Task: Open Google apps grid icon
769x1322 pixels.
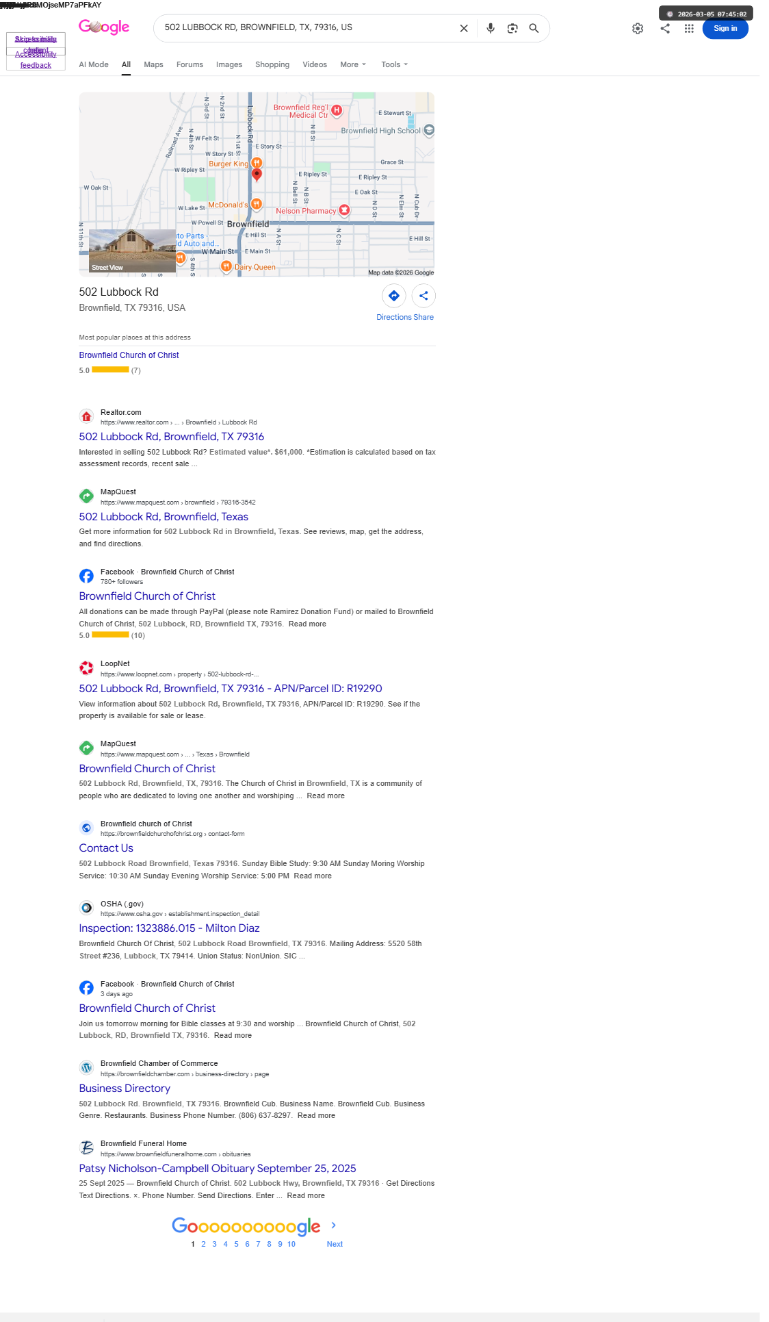Action: [x=689, y=28]
